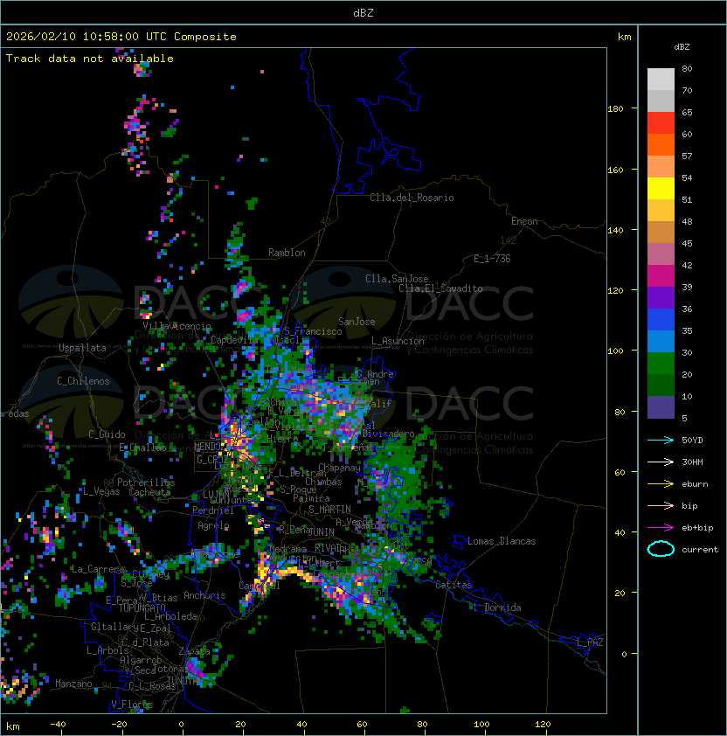The height and width of the screenshot is (736, 727).
Task: Click the 'dBZ' title at top
Action: (363, 12)
